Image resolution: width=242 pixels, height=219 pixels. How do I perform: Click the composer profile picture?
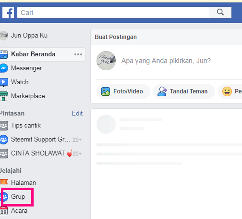[106, 61]
